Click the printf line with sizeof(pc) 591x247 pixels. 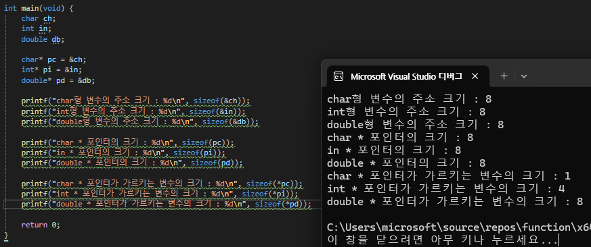point(128,142)
